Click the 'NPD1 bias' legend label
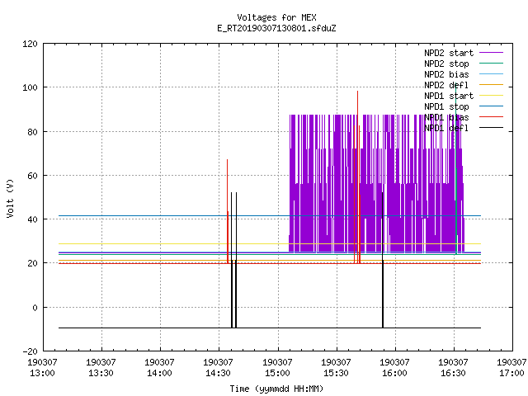 [x=446, y=117]
